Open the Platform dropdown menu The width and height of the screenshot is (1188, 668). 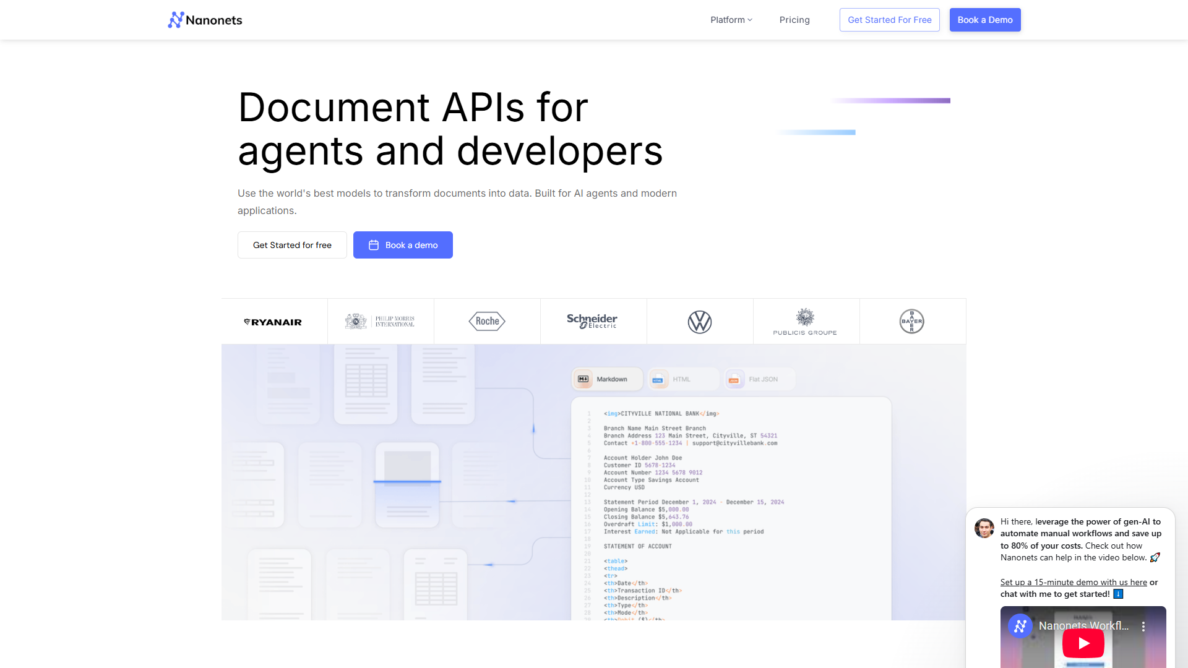731,20
